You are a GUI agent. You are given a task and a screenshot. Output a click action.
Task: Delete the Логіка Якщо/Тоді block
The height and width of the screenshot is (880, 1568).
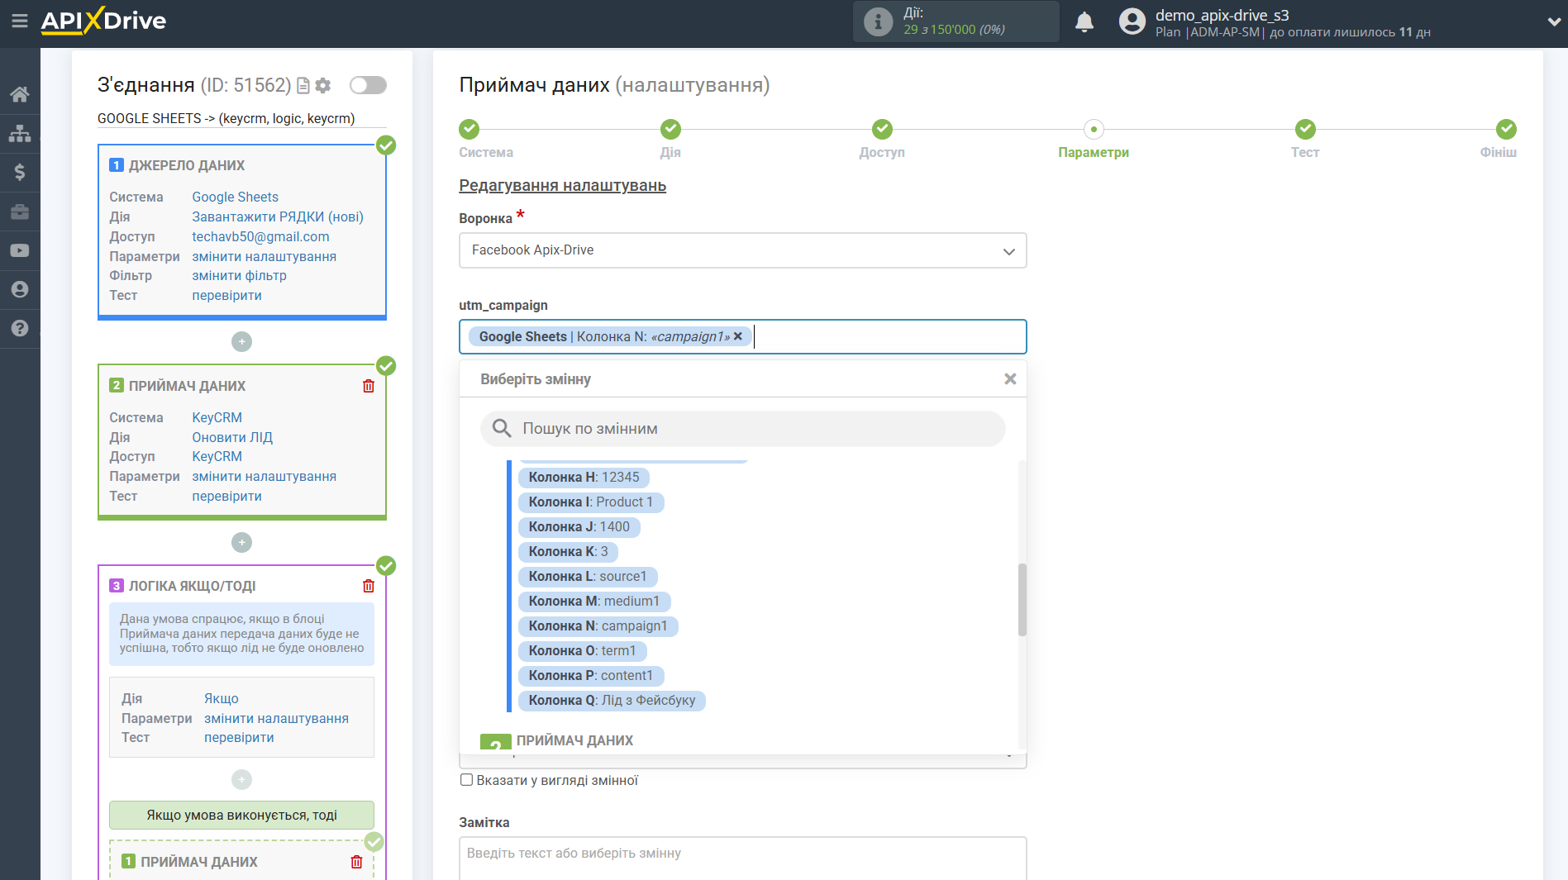[369, 586]
